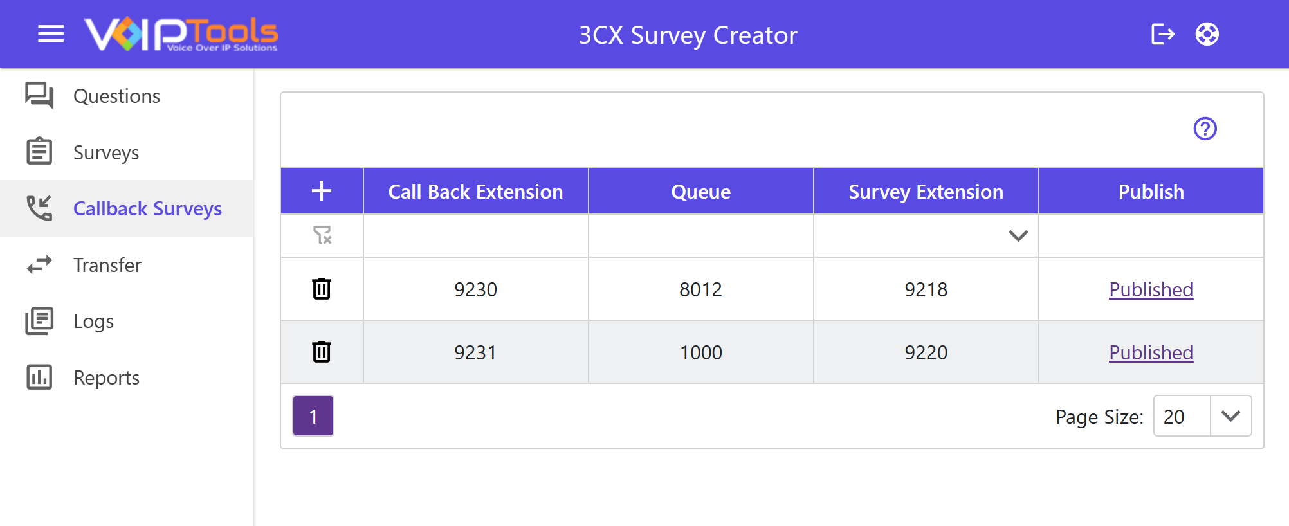Open the Logs section
This screenshot has height=526, width=1289.
(94, 321)
